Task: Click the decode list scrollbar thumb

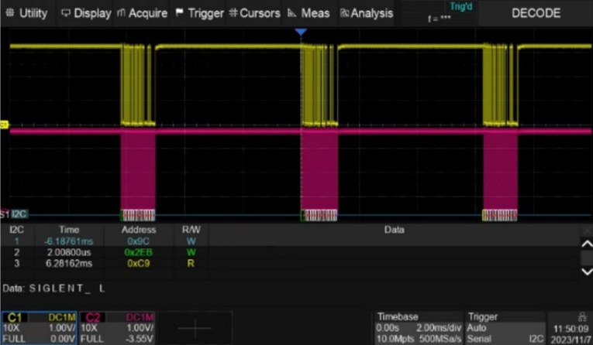Action: [587, 258]
